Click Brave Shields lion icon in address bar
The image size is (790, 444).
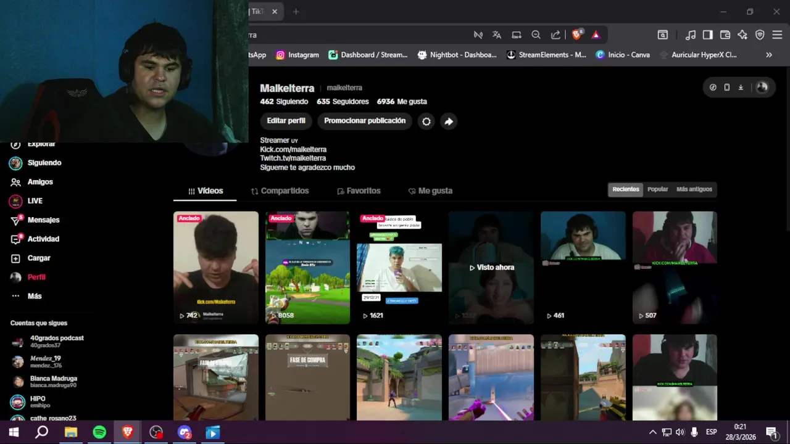coord(576,35)
